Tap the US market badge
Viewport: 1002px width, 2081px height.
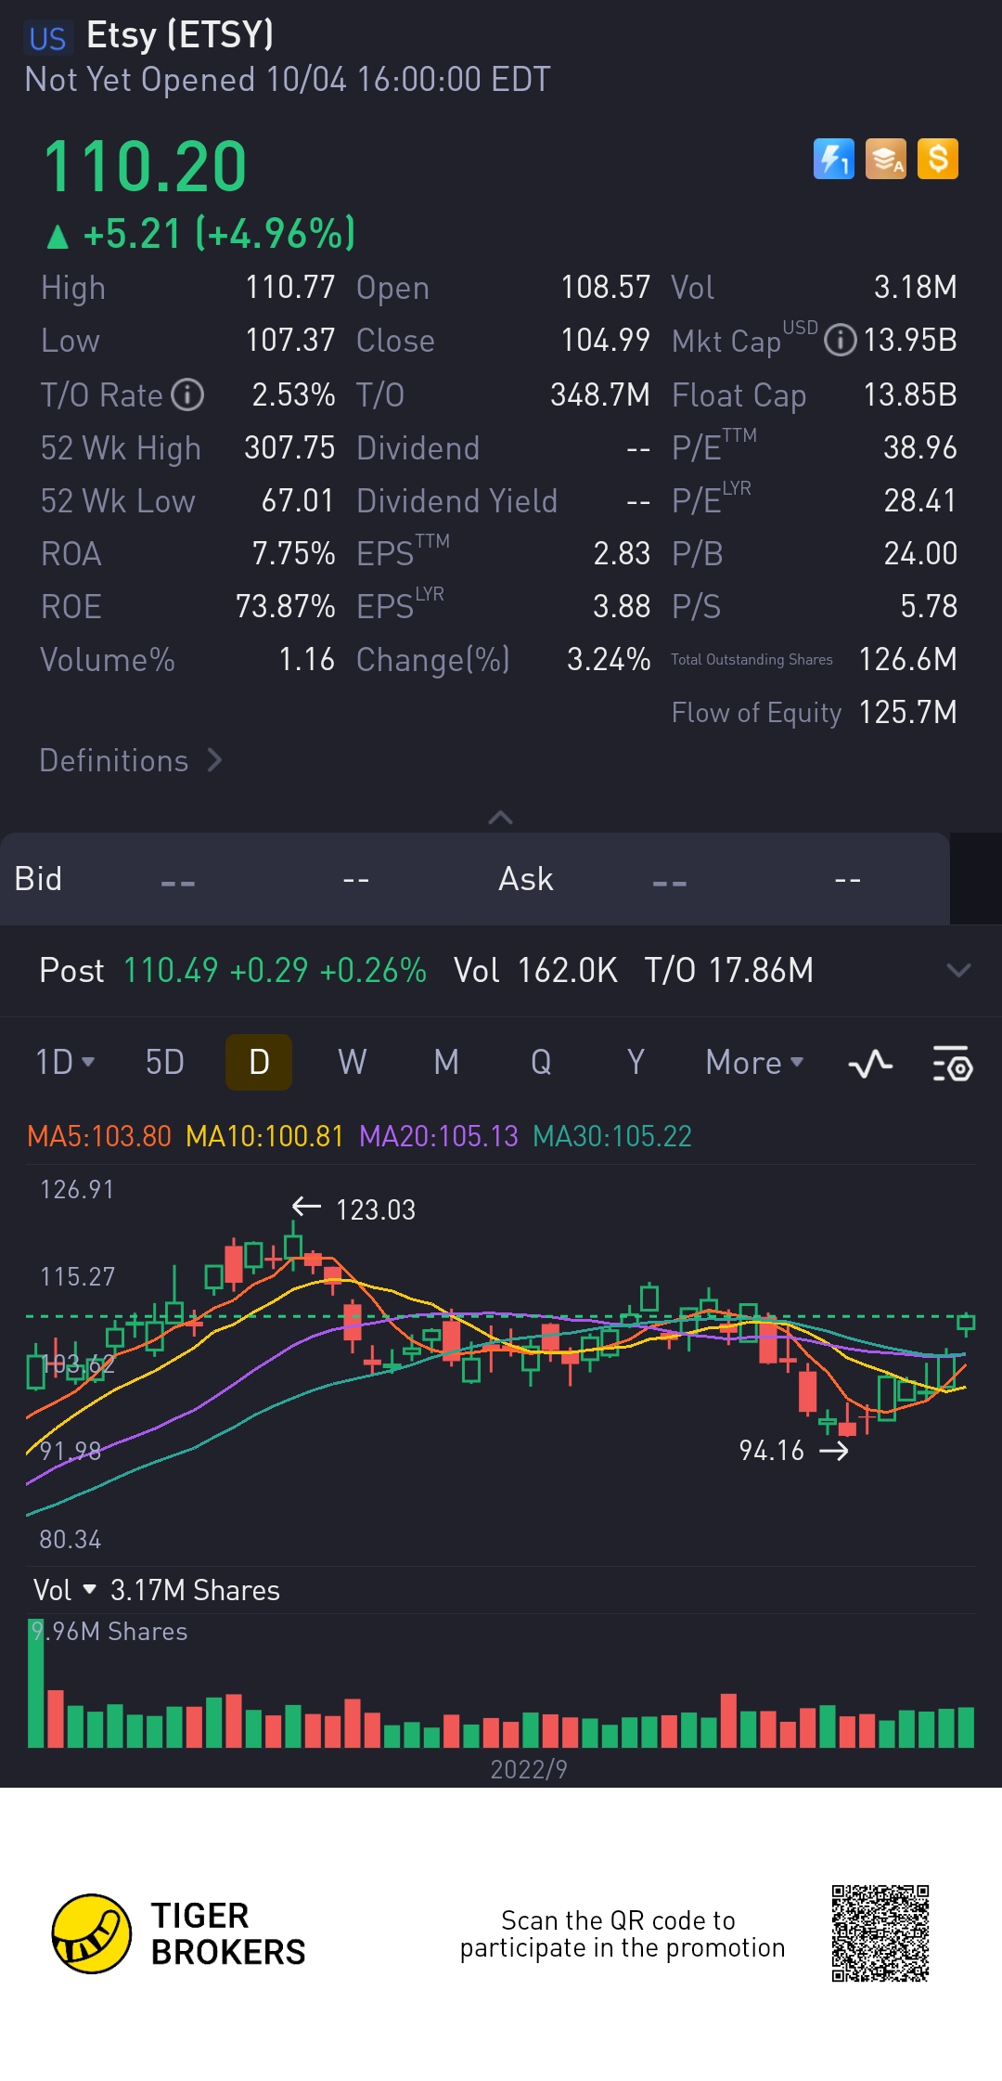point(47,38)
